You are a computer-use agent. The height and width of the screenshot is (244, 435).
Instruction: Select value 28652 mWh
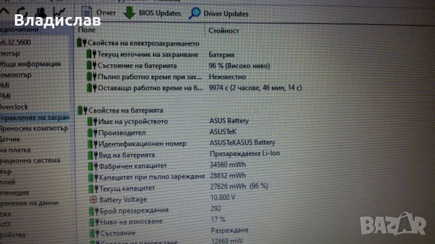[x=228, y=176]
